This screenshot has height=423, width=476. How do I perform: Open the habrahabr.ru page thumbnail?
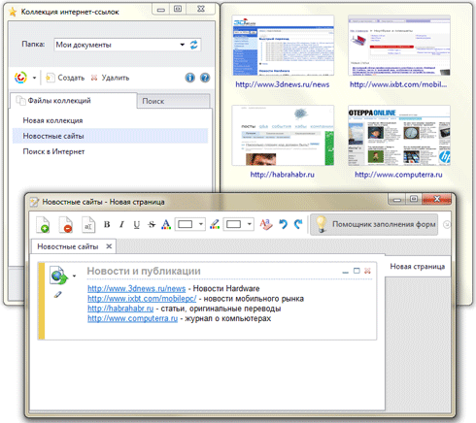coord(283,135)
